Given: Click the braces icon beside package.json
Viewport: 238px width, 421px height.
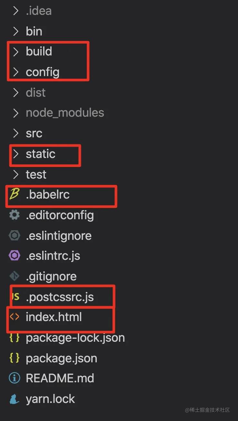Looking at the screenshot, I should tap(14, 358).
